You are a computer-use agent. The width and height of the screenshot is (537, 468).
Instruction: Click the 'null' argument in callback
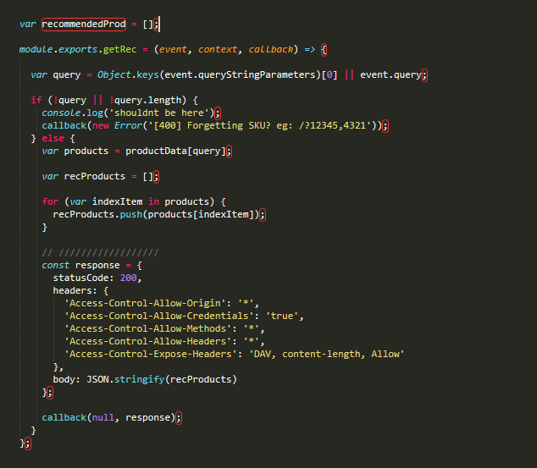[x=103, y=418]
